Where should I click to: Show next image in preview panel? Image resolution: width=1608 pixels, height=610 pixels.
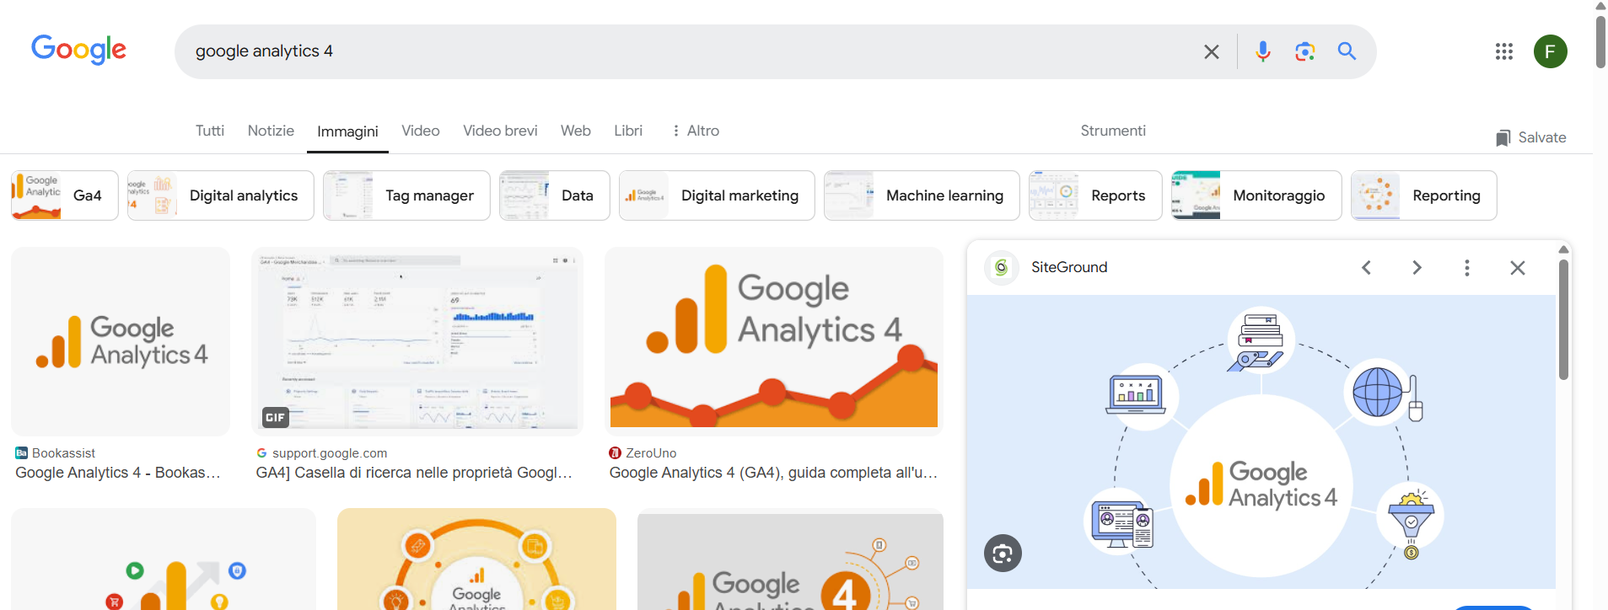point(1417,268)
